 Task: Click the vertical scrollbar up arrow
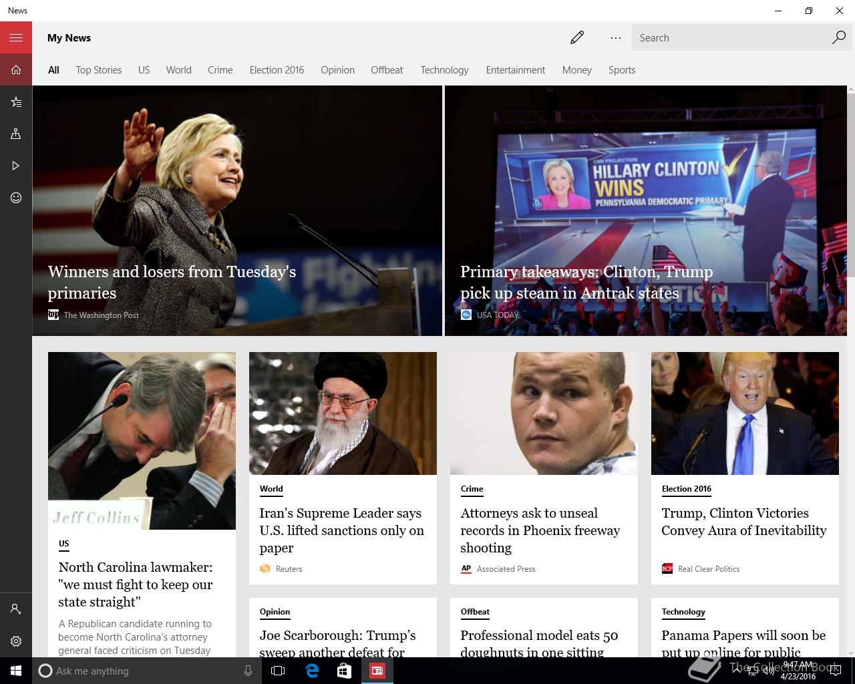click(850, 90)
